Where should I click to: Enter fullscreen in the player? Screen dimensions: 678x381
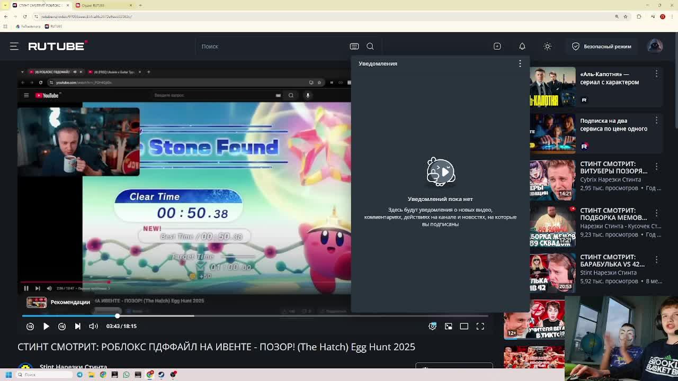pyautogui.click(x=480, y=326)
